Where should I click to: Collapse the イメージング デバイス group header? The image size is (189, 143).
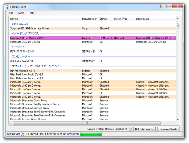(x=25, y=33)
